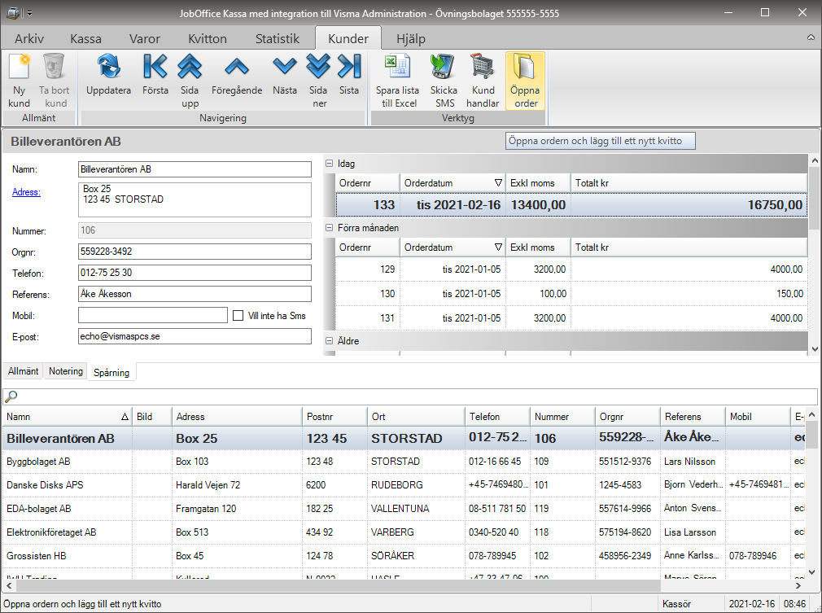Viewport: 822px width, 613px height.
Task: Click Spara lista till Excel
Action: click(x=397, y=81)
